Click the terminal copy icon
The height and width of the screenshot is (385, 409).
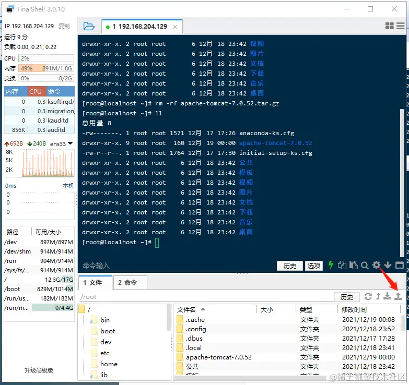(x=342, y=265)
